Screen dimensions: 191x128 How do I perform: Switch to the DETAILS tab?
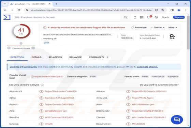[36, 57]
